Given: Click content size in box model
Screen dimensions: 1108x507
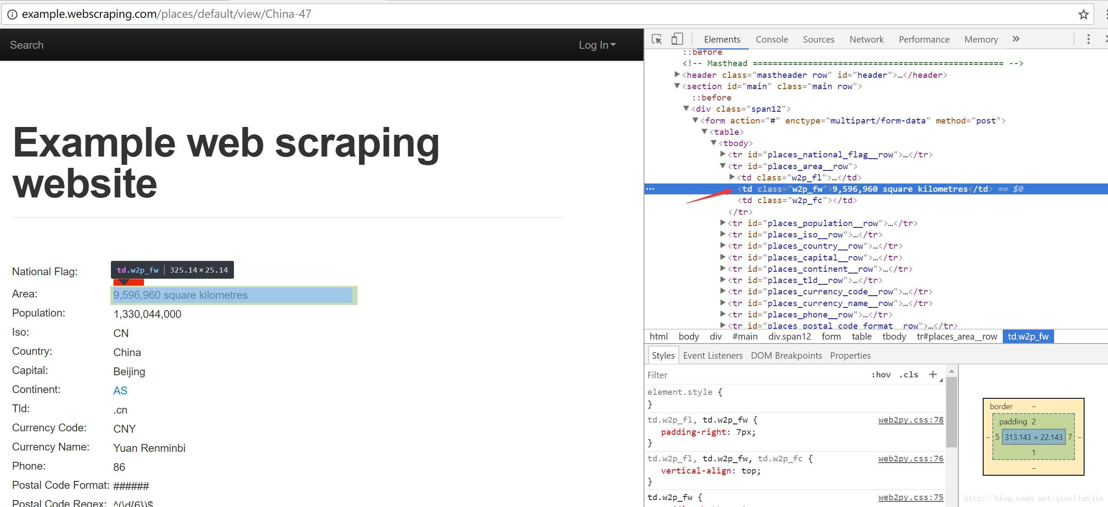Looking at the screenshot, I should (x=1033, y=437).
